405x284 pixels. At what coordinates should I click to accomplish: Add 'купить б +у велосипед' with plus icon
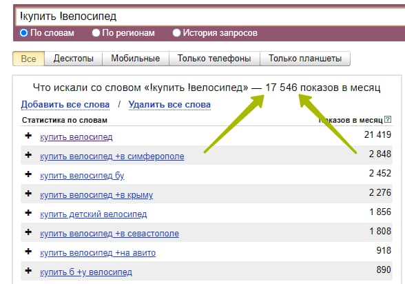28,271
